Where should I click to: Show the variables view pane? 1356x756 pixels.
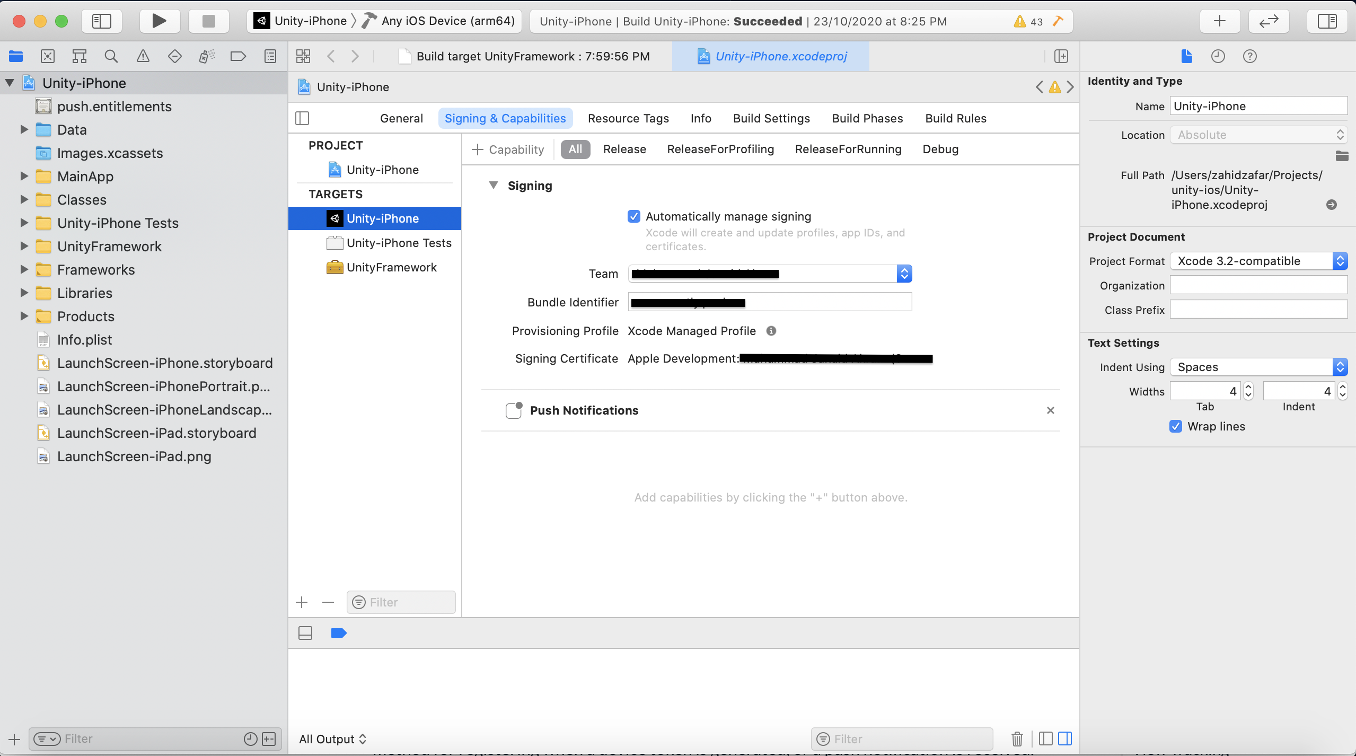tap(1046, 739)
